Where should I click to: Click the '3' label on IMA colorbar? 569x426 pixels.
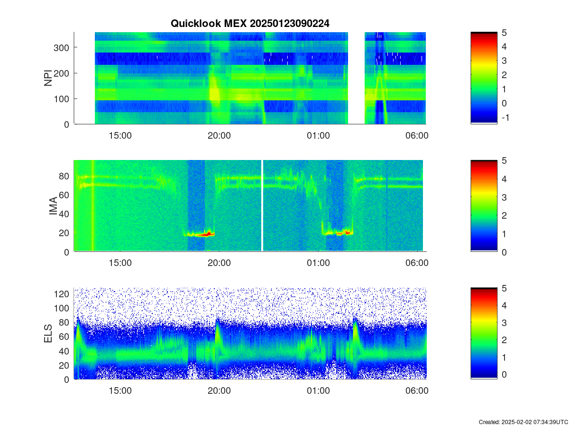[504, 197]
